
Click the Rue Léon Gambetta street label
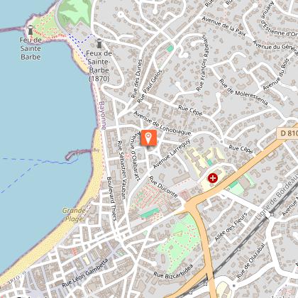tap(84, 272)
